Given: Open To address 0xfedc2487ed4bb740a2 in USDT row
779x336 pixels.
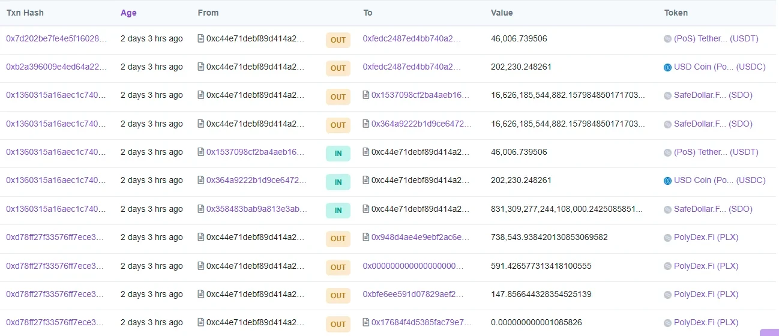Looking at the screenshot, I should (x=412, y=38).
